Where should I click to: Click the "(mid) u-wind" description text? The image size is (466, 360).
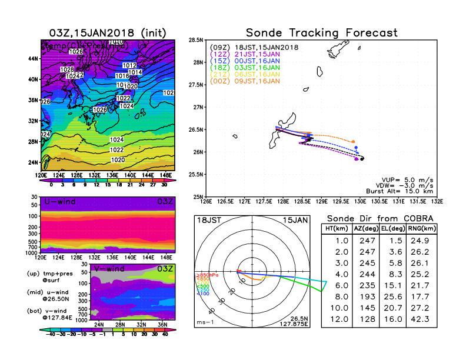pyautogui.click(x=48, y=292)
